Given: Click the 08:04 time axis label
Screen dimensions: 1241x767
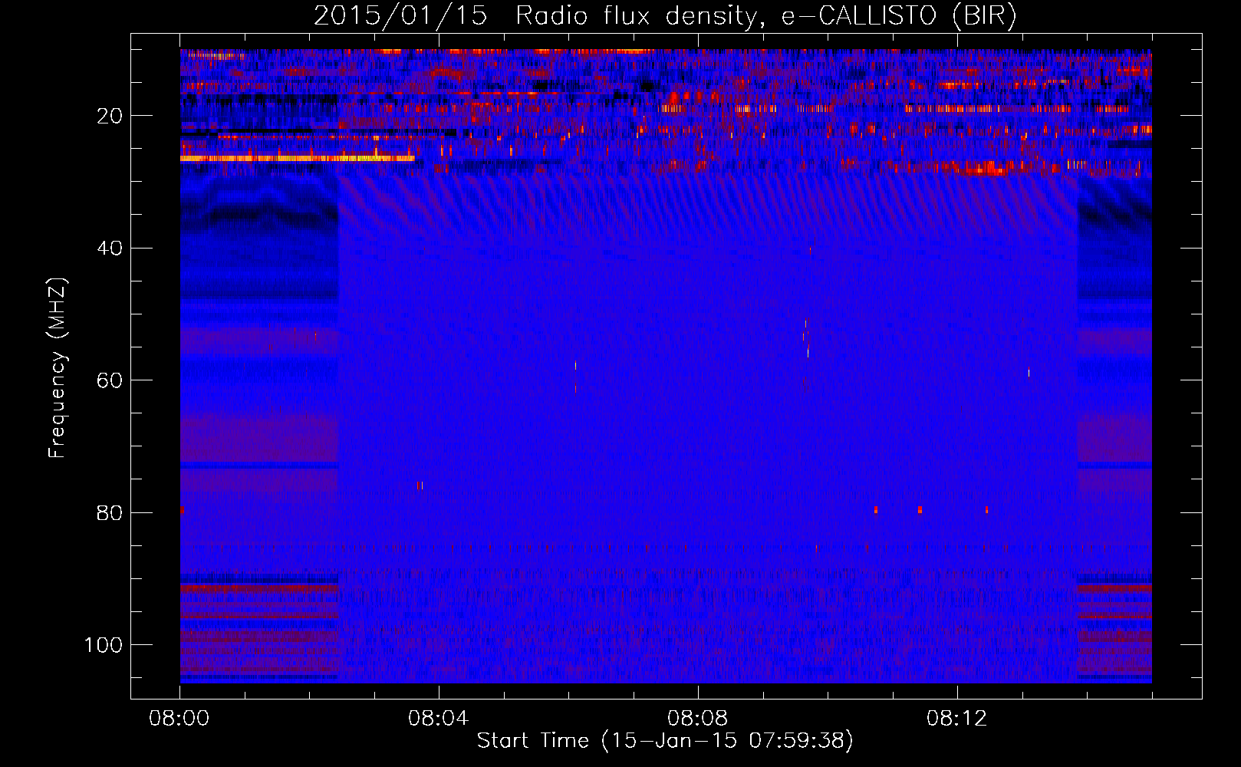Looking at the screenshot, I should coord(438,719).
